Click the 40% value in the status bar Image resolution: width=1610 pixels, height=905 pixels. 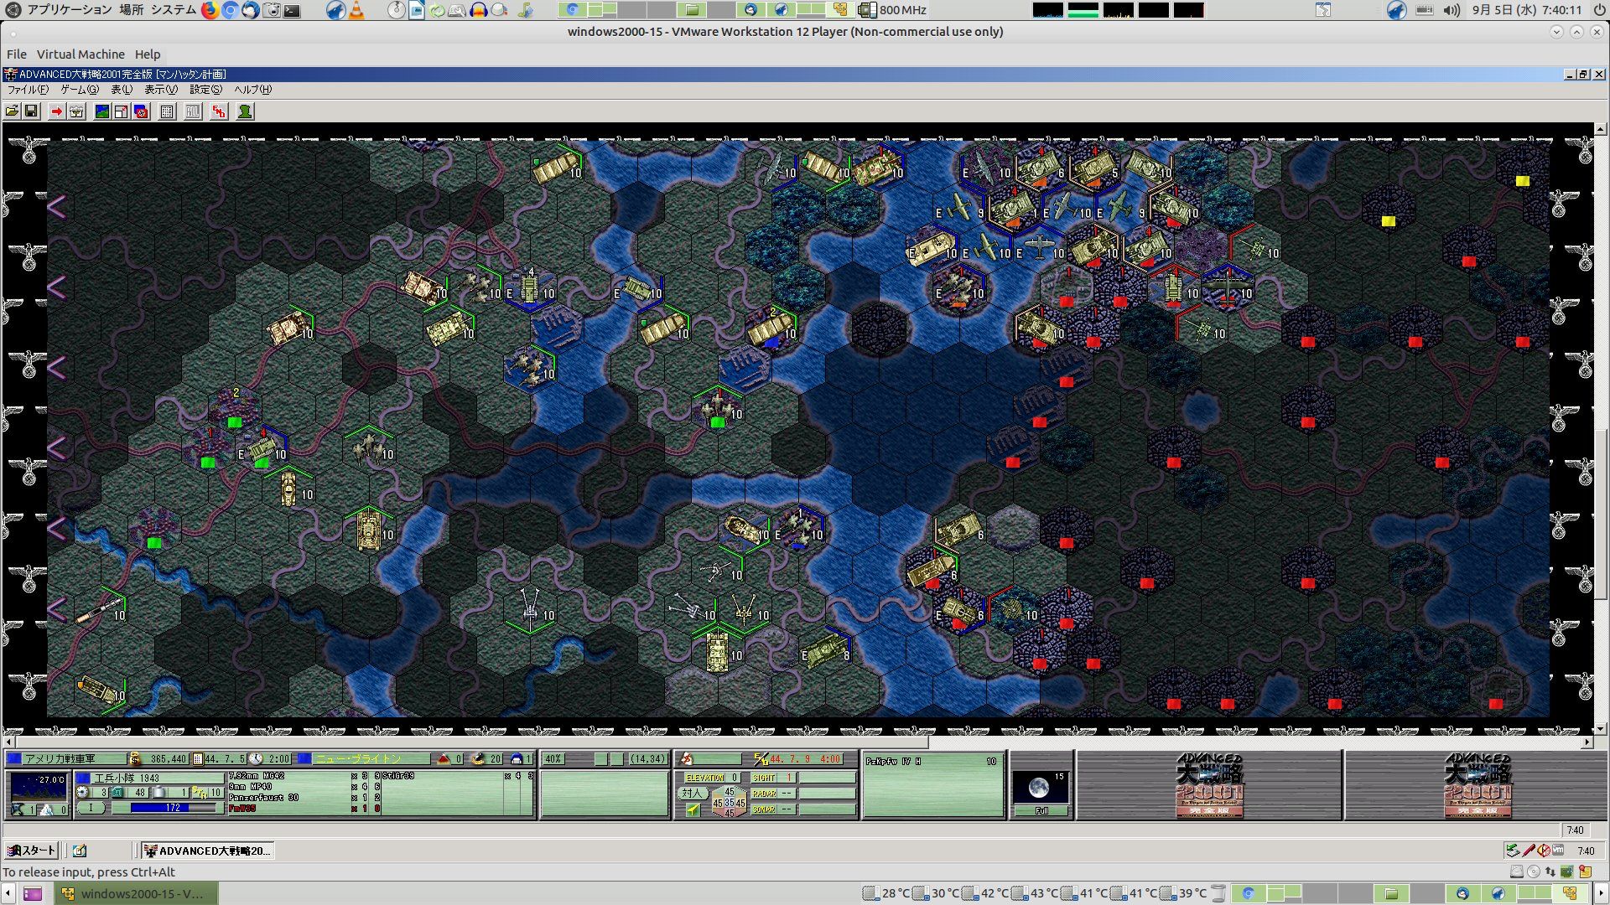pyautogui.click(x=553, y=759)
